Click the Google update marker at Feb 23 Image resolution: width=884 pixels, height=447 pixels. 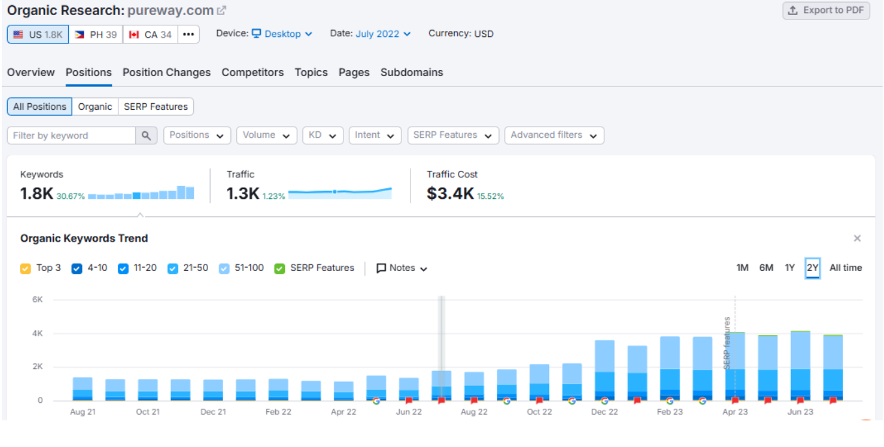tap(670, 401)
